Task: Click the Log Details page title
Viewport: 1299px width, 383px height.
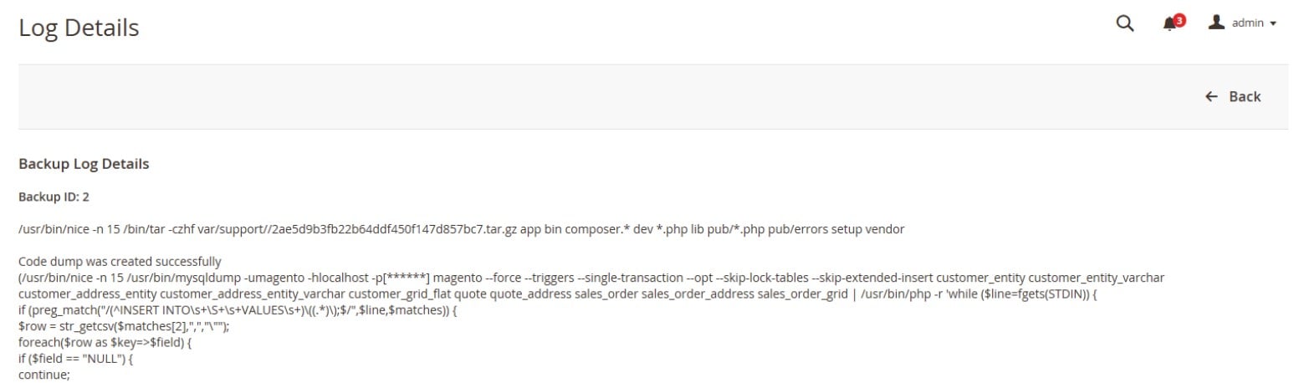Action: click(x=79, y=28)
